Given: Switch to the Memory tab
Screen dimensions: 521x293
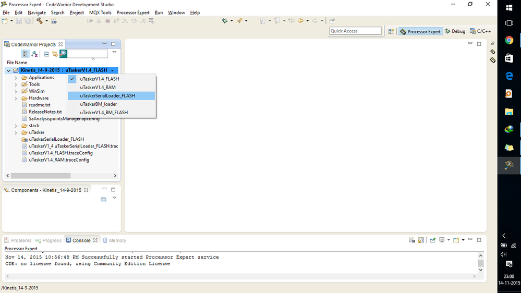Looking at the screenshot, I should click(114, 240).
